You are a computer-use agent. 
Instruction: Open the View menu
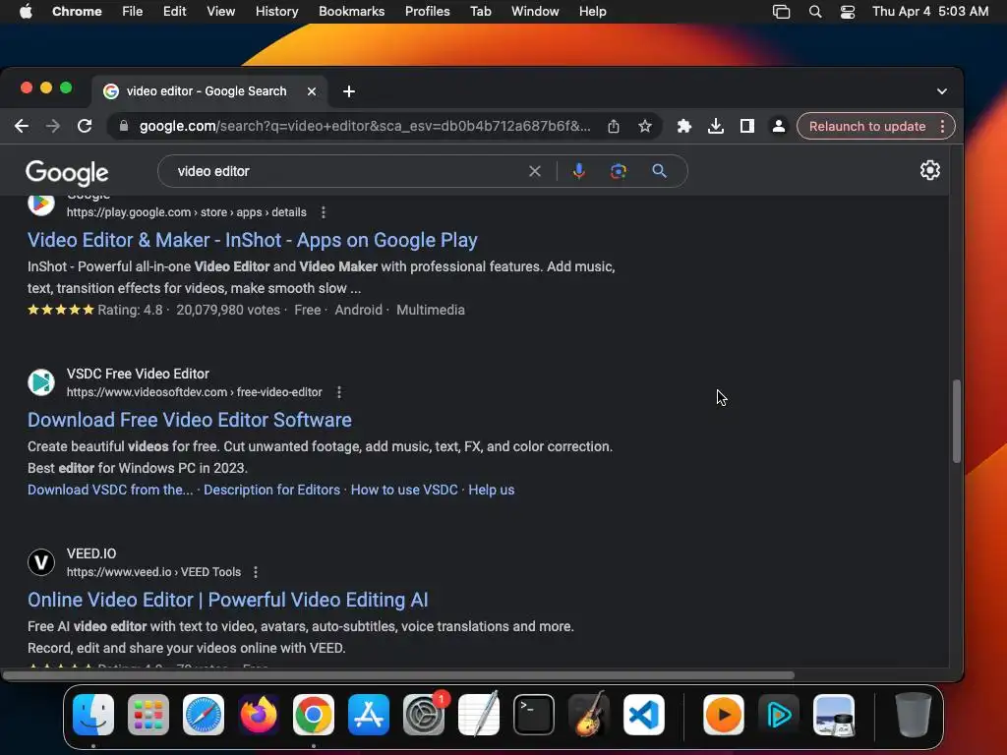(220, 12)
